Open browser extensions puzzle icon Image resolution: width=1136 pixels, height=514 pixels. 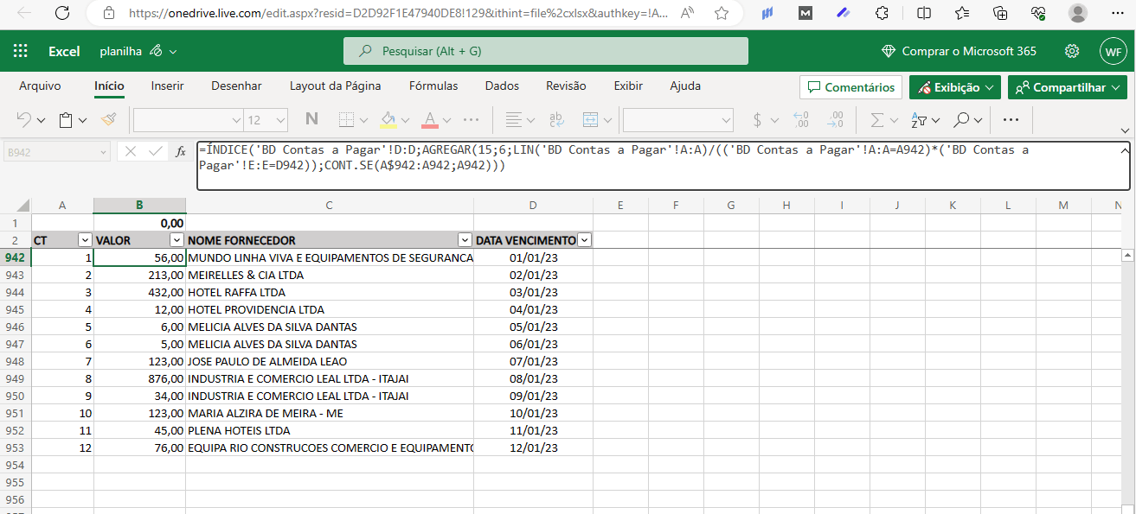pyautogui.click(x=882, y=13)
